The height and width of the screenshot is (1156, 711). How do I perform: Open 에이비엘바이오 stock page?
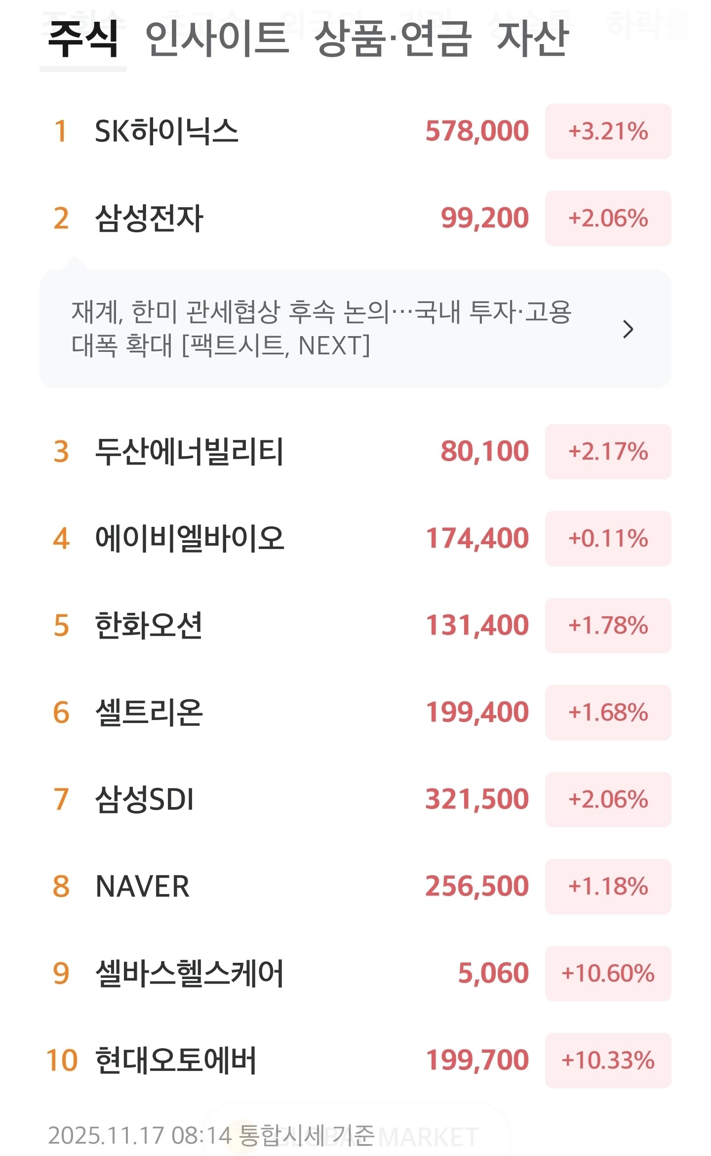tap(190, 539)
